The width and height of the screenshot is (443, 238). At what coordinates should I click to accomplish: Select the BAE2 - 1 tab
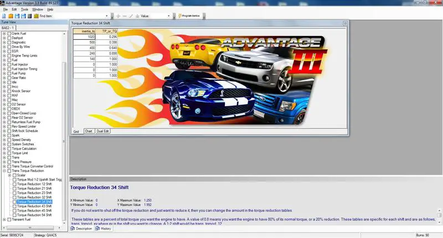tap(8, 28)
